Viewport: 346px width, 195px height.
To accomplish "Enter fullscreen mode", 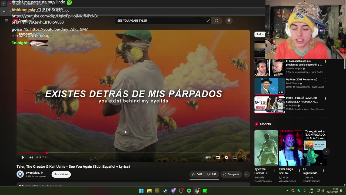I will coord(244,157).
